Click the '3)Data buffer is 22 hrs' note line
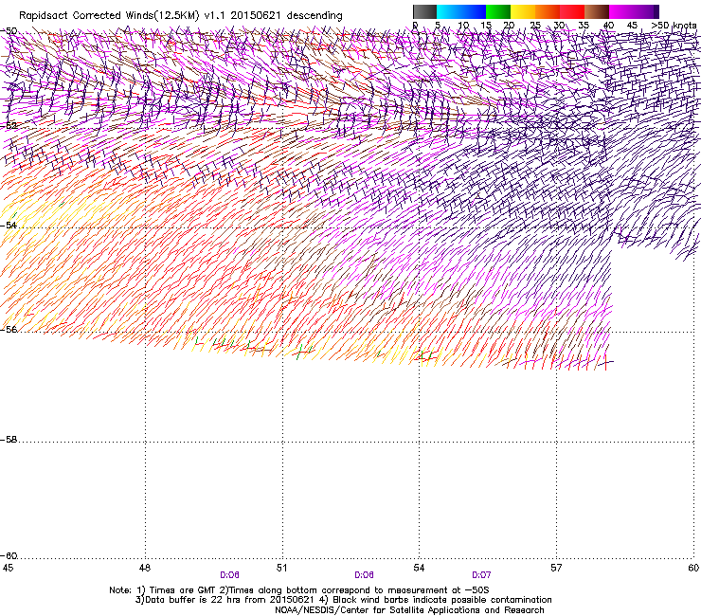This screenshot has width=701, height=616. [x=343, y=600]
